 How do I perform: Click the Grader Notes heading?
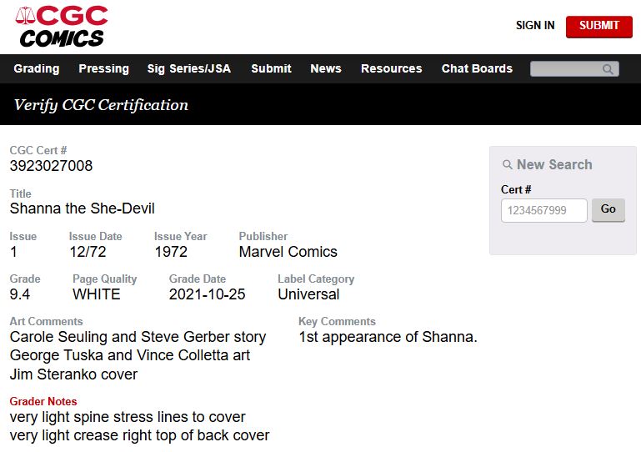(43, 401)
